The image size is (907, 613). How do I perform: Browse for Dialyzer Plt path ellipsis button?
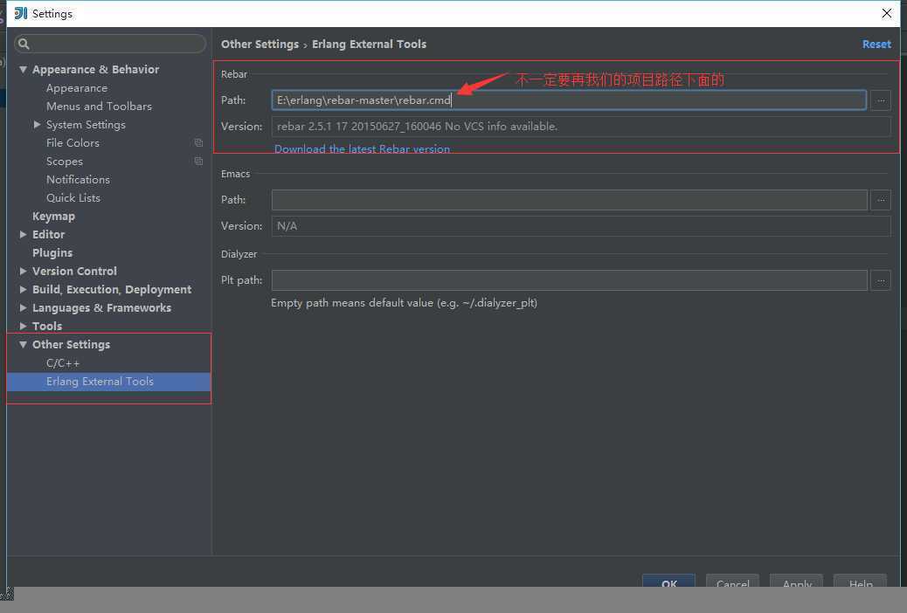[x=881, y=280]
